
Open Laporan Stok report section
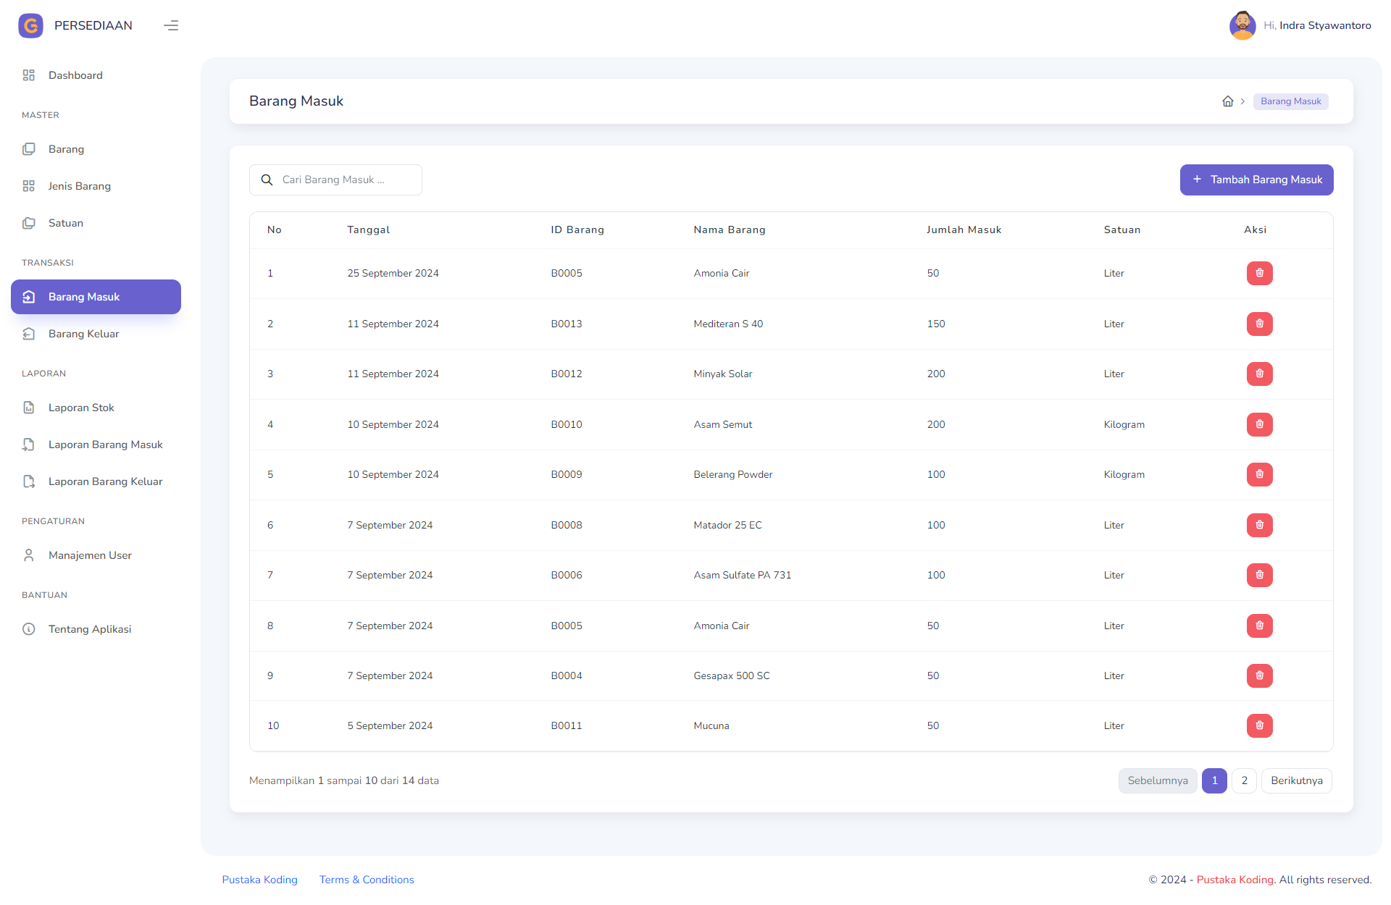pyautogui.click(x=82, y=408)
